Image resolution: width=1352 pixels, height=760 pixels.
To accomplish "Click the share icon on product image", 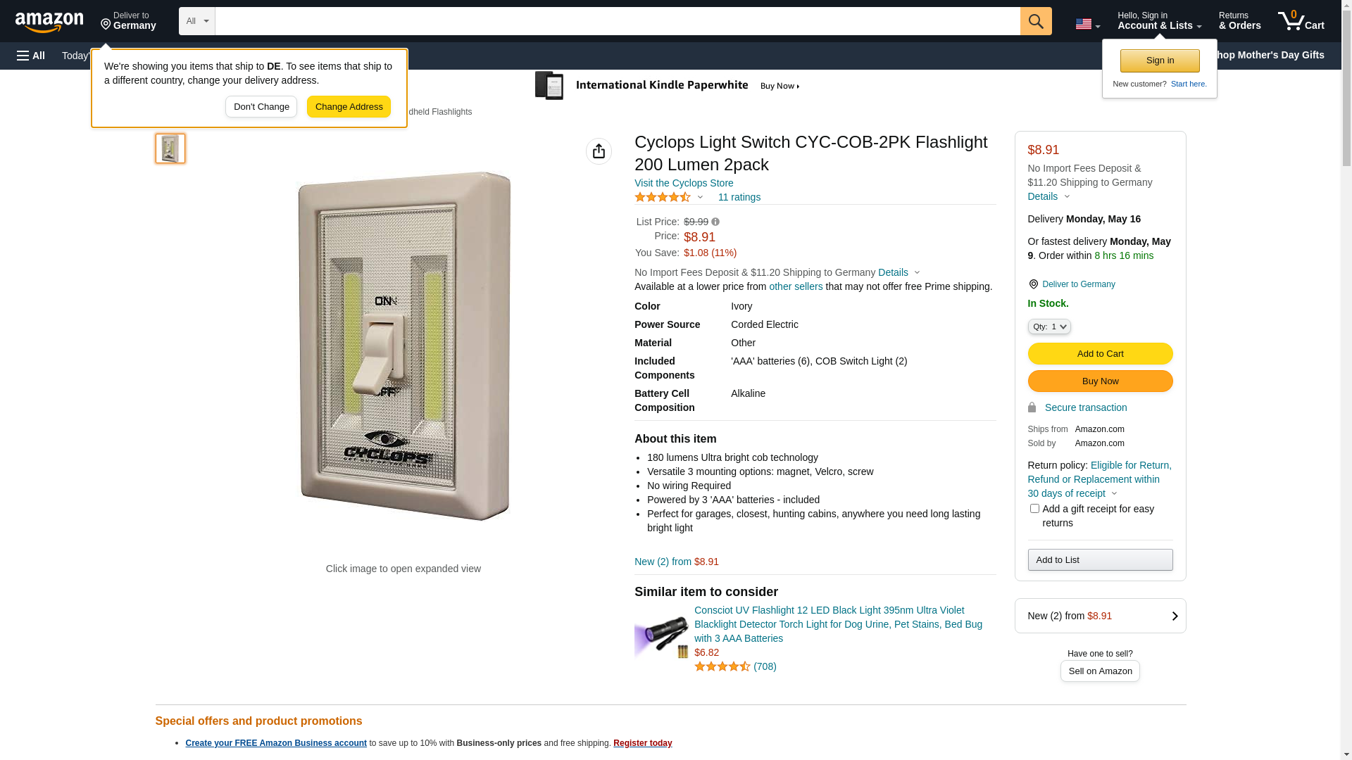I will click(x=599, y=151).
